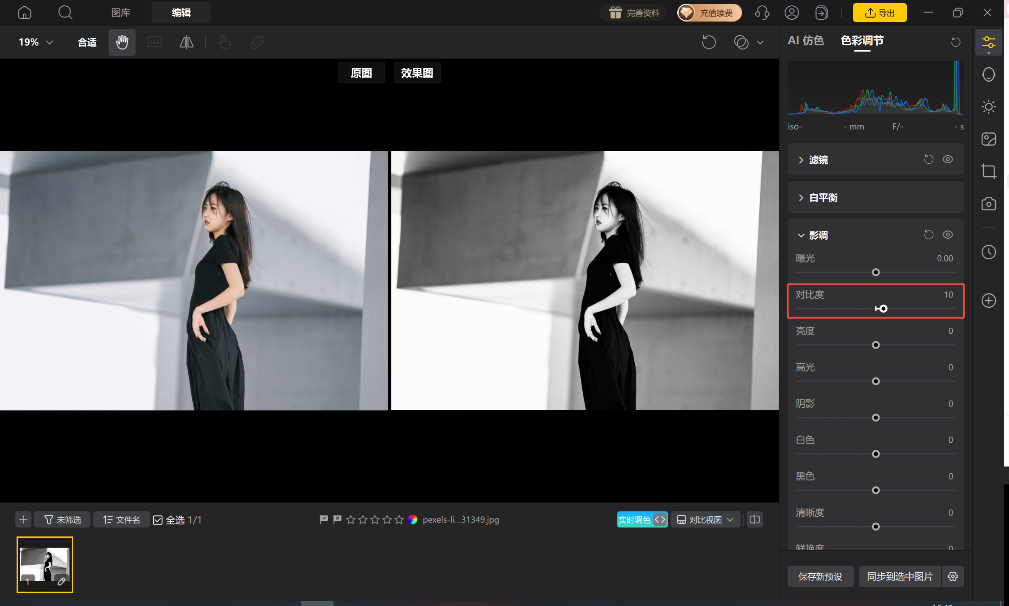This screenshot has height=606, width=1009.
Task: Switch to the 图库 tab
Action: [x=121, y=13]
